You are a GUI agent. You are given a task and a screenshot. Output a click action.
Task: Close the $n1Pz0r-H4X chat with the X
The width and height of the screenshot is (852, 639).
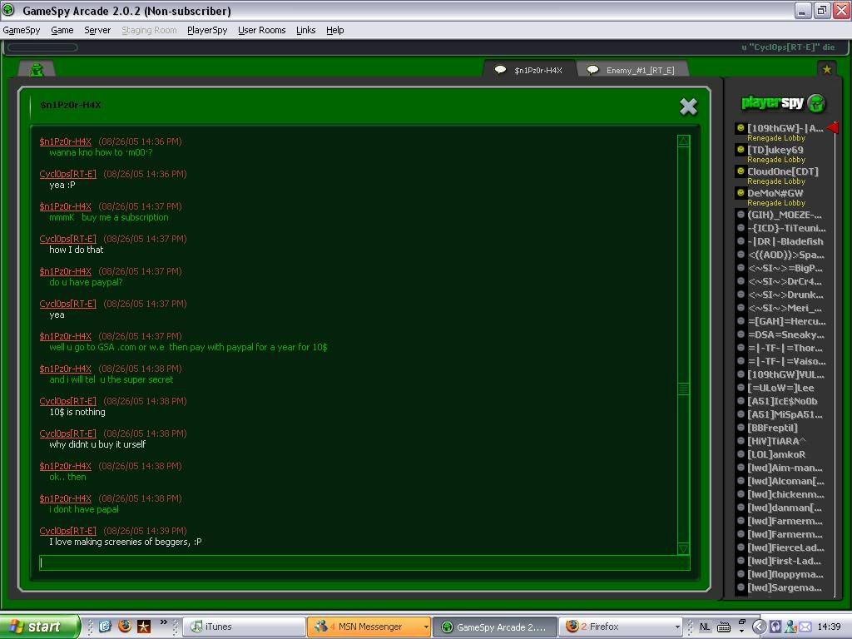pyautogui.click(x=688, y=106)
